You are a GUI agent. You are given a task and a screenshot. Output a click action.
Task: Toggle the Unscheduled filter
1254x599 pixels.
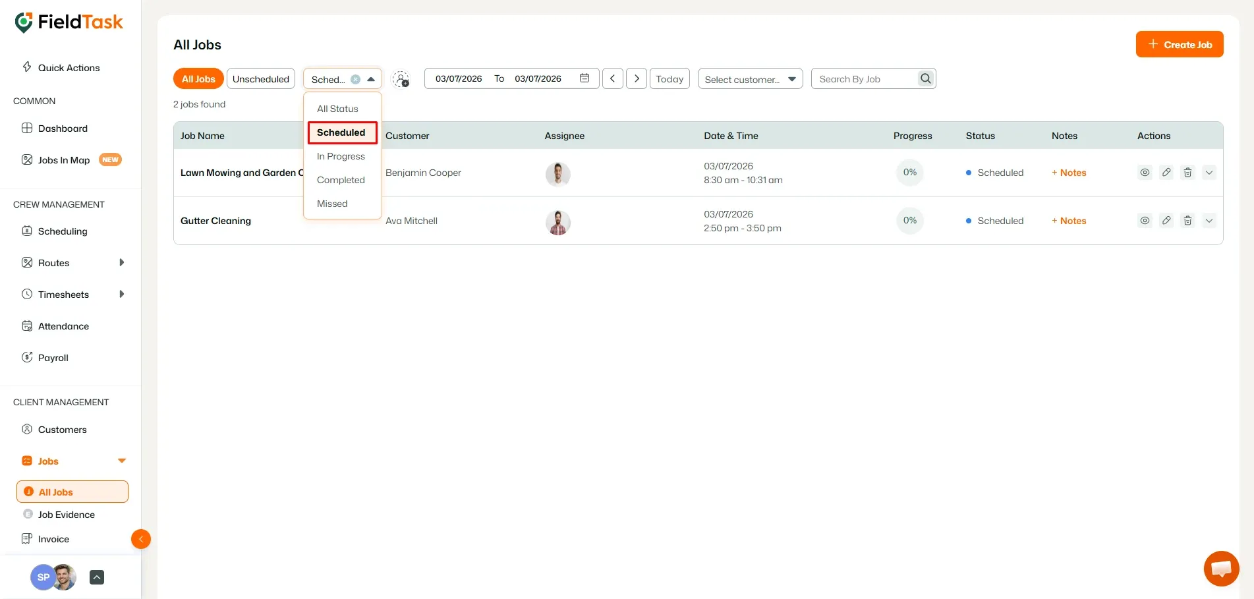[260, 78]
